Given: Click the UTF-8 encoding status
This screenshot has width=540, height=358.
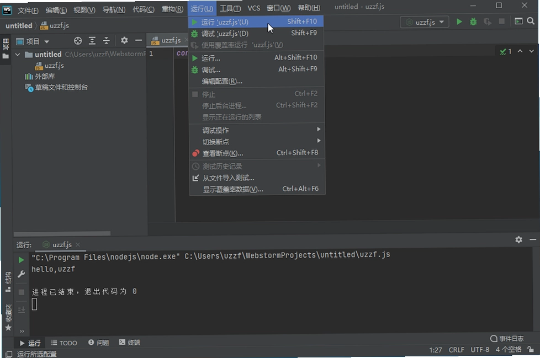Looking at the screenshot, I should 480,349.
